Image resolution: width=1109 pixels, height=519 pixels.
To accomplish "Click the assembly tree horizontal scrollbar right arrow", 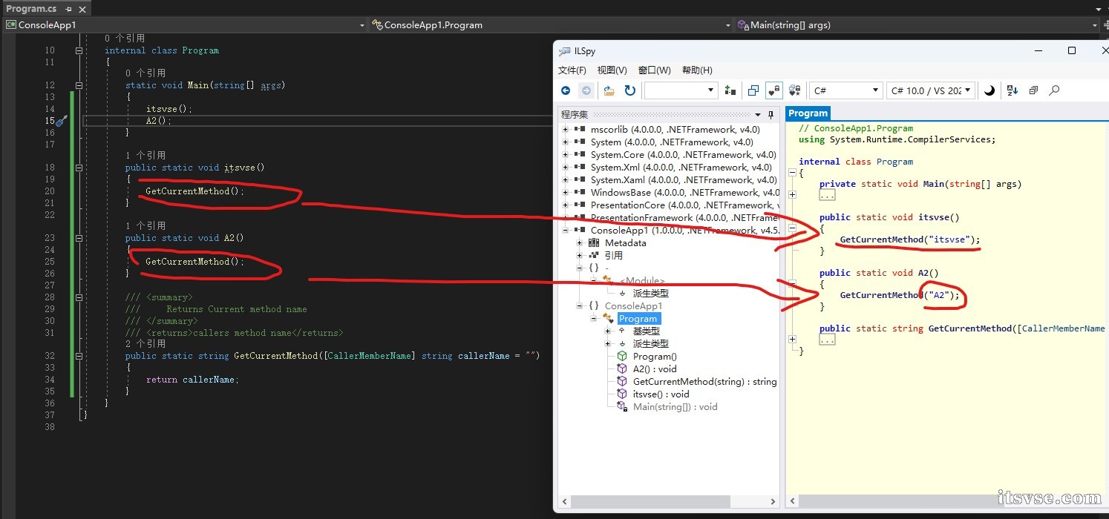I will (x=773, y=502).
